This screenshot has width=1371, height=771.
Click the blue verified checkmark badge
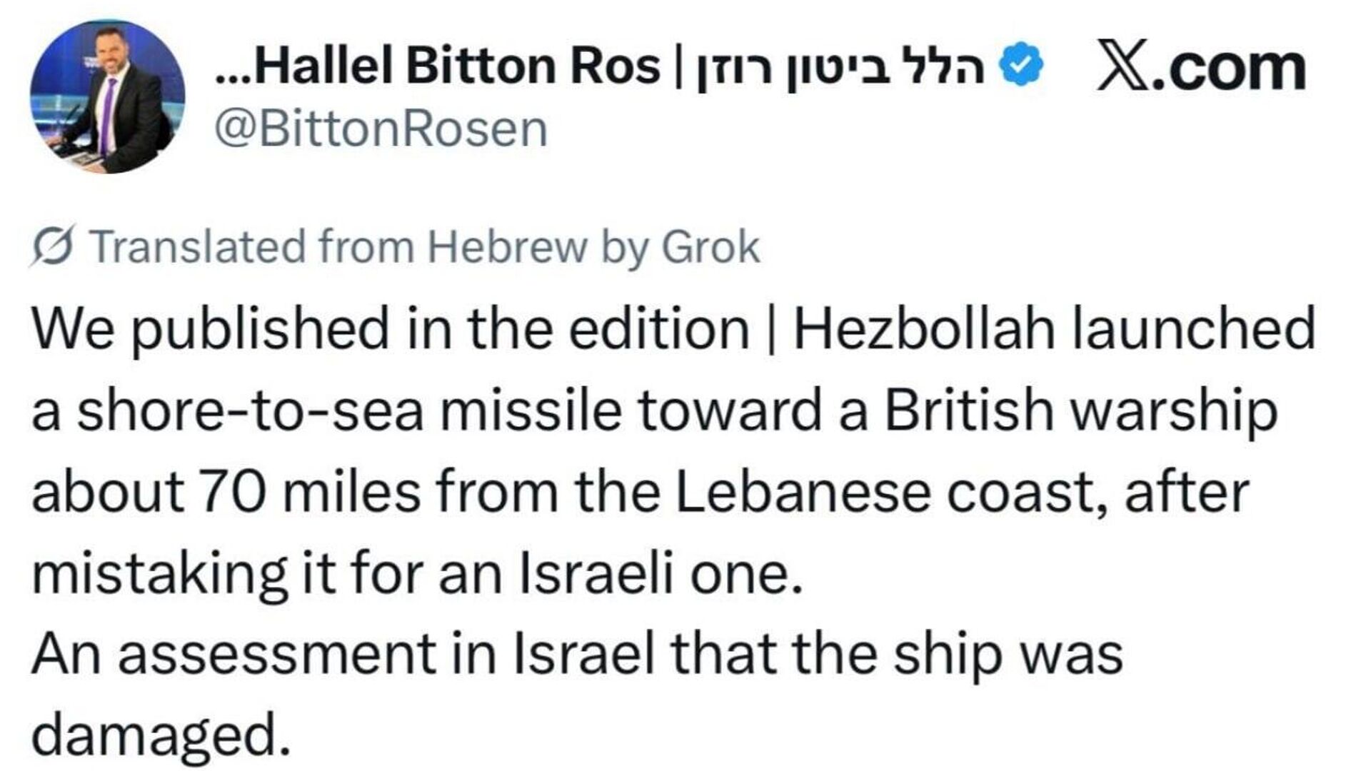(x=1020, y=66)
